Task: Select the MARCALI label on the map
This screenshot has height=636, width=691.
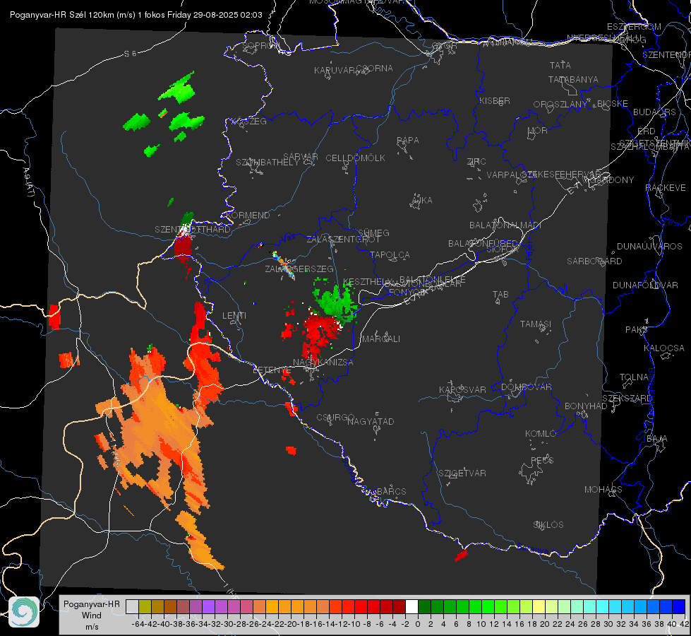Action: click(381, 339)
